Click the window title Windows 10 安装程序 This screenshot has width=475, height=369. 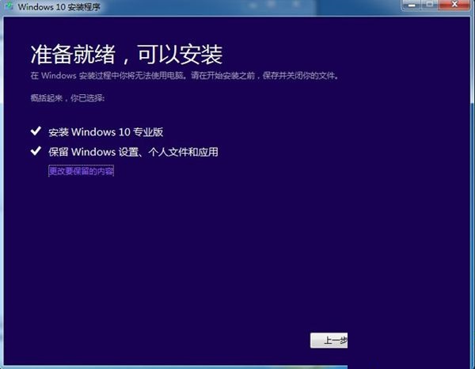[59, 6]
